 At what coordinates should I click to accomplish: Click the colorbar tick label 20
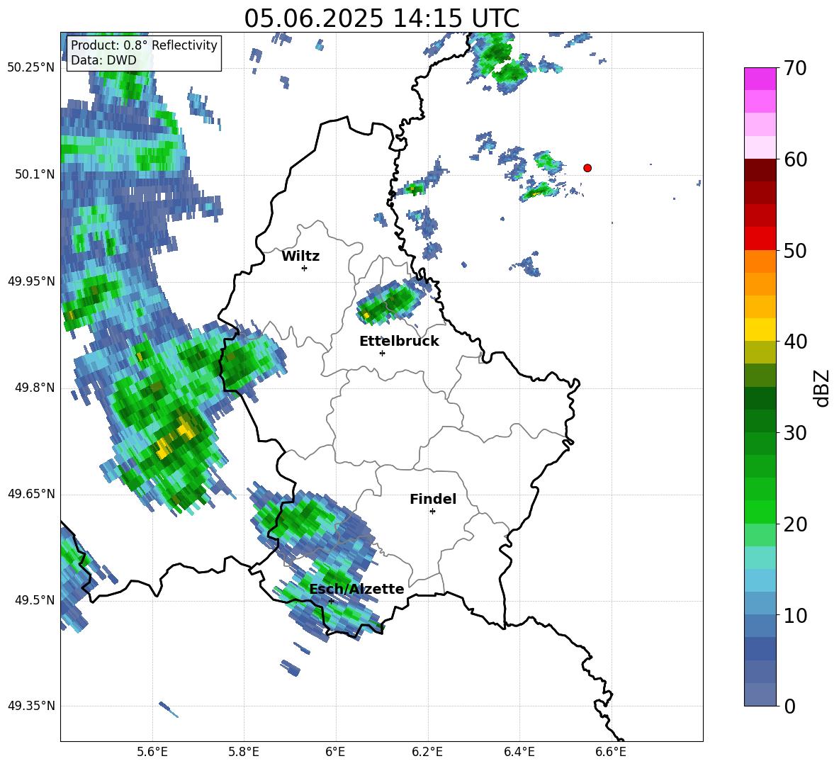pos(795,524)
